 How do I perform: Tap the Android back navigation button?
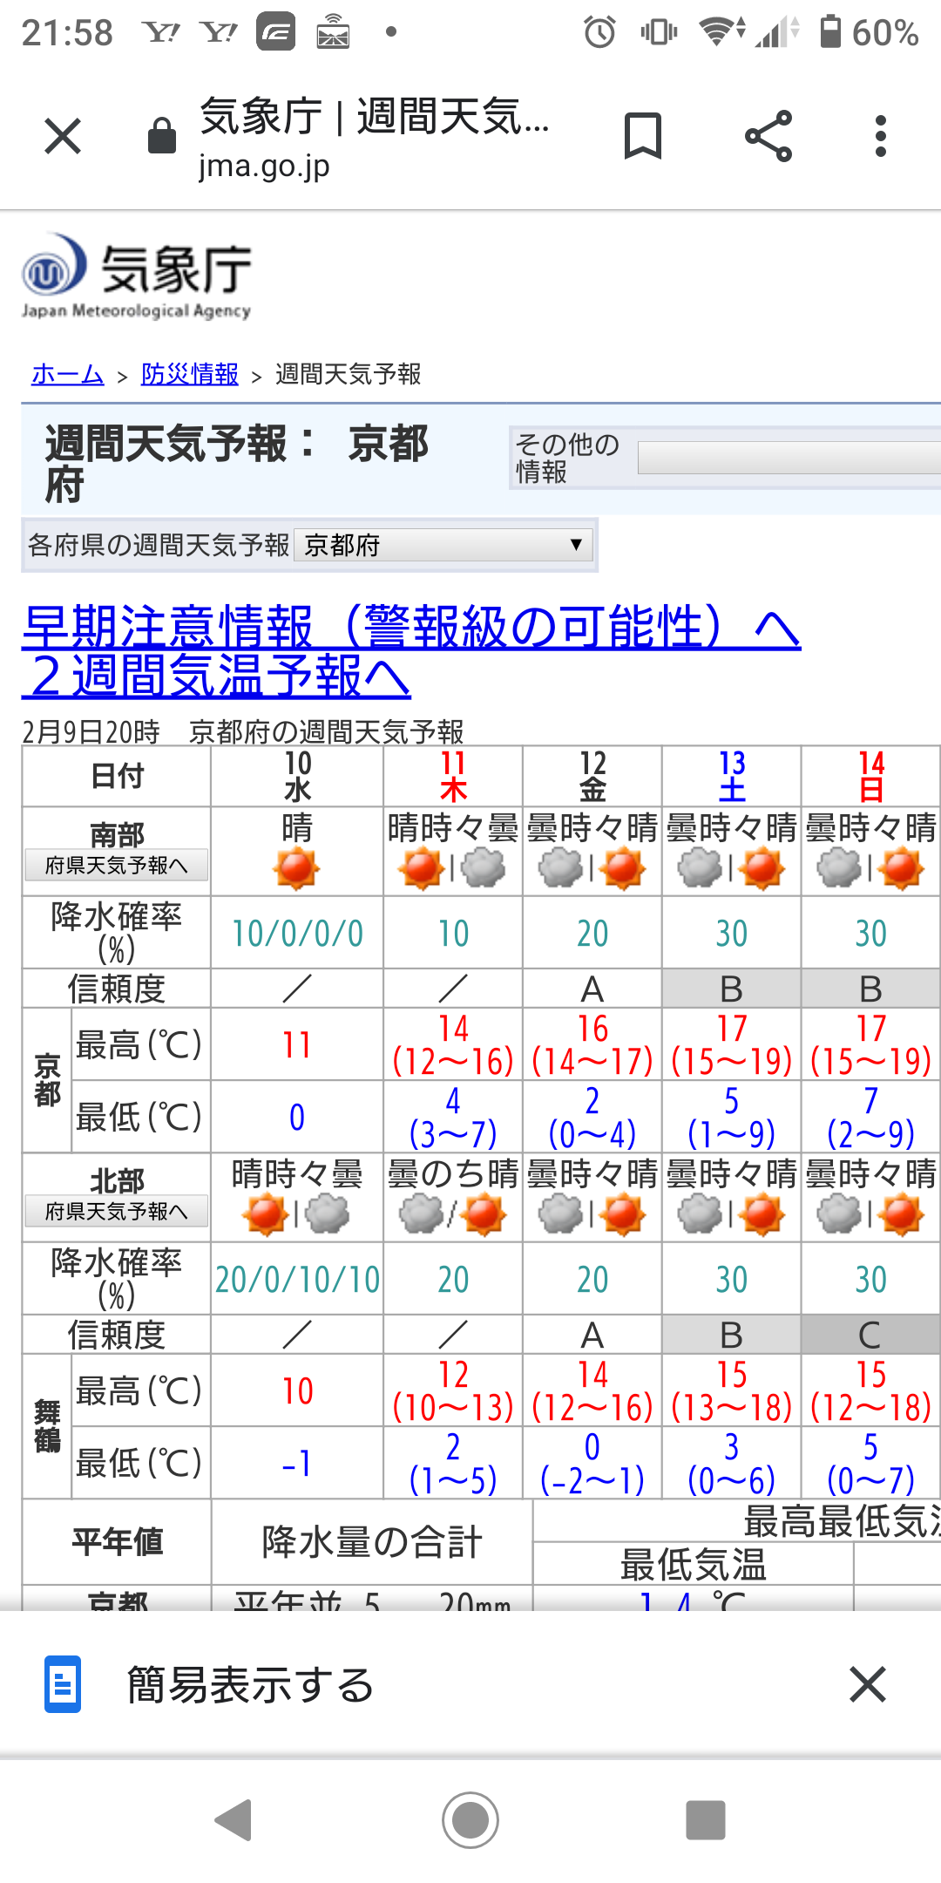pyautogui.click(x=234, y=1819)
